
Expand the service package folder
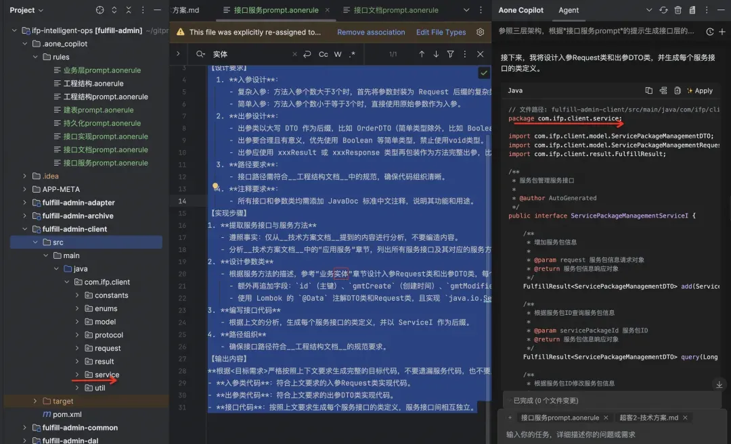[x=77, y=374]
